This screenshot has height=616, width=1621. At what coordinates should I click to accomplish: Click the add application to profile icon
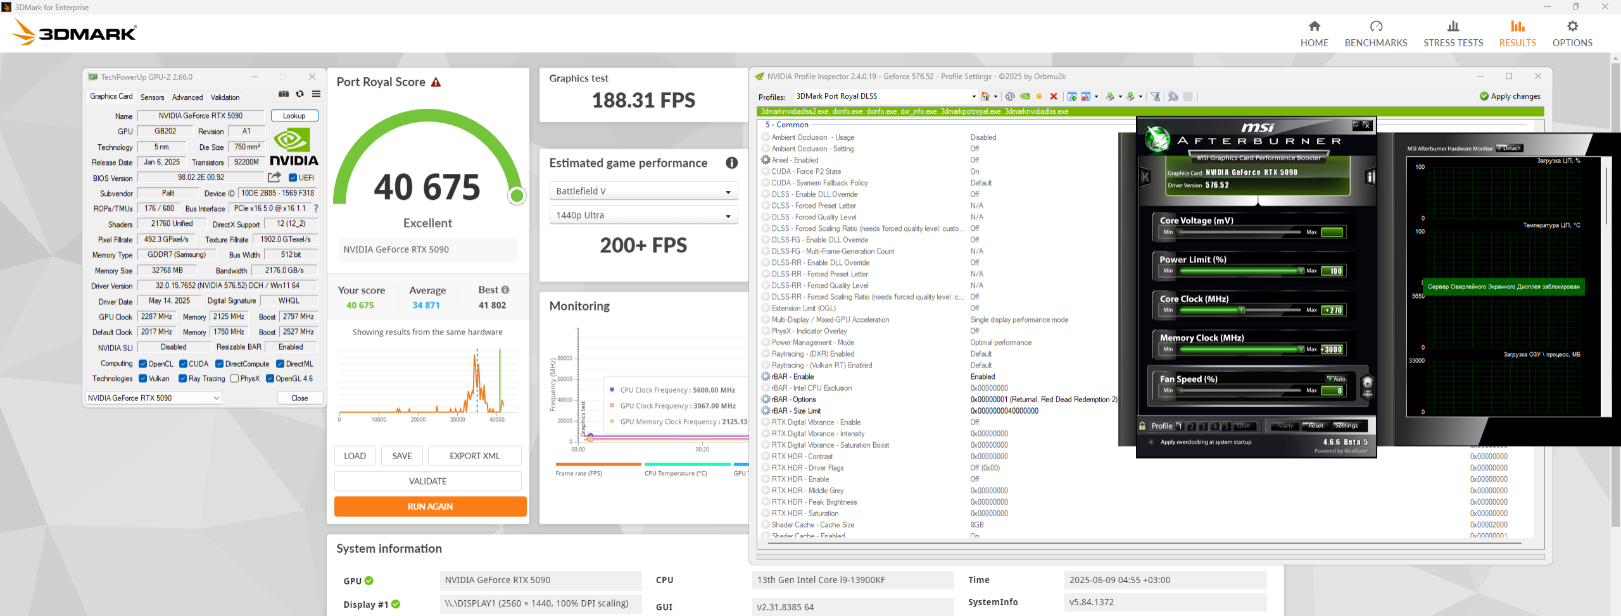pos(1072,97)
